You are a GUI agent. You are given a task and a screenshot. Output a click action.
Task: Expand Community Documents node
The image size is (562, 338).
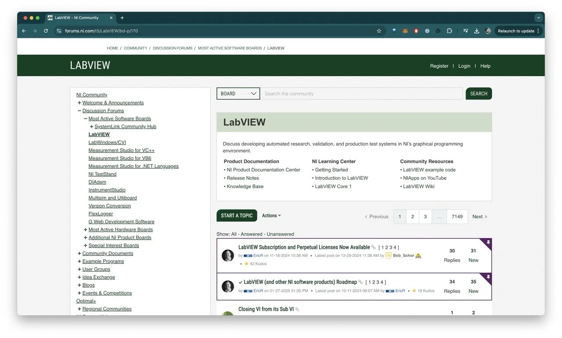(79, 253)
